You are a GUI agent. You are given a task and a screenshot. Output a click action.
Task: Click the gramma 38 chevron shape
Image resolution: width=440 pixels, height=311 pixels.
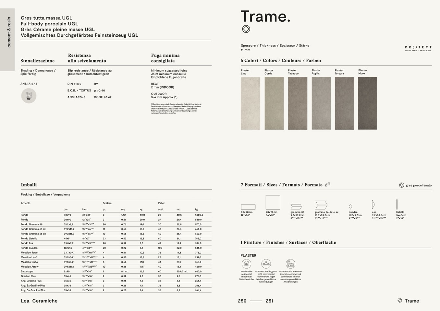pos(296,207)
